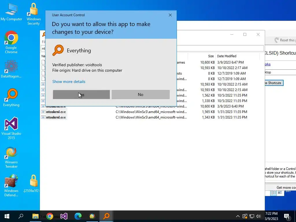296x222 pixels.
Task: Switch to Visual Studio in the taskbar
Action: [64, 216]
